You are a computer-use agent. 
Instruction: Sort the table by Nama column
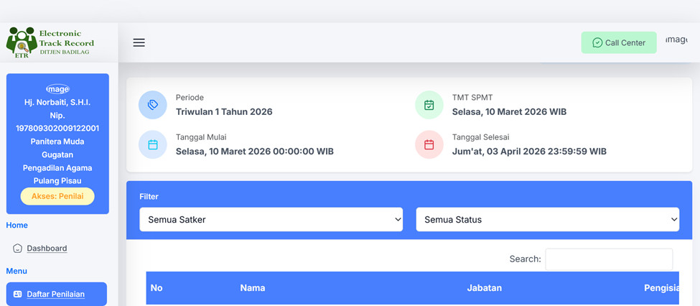click(253, 288)
